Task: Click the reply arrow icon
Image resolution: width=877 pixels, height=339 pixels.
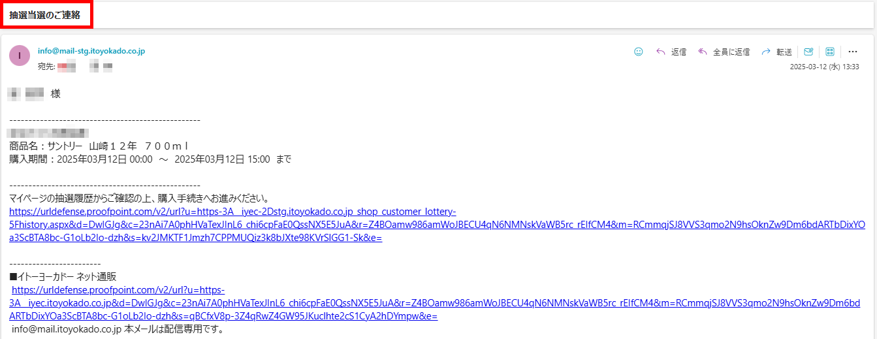Action: [661, 52]
